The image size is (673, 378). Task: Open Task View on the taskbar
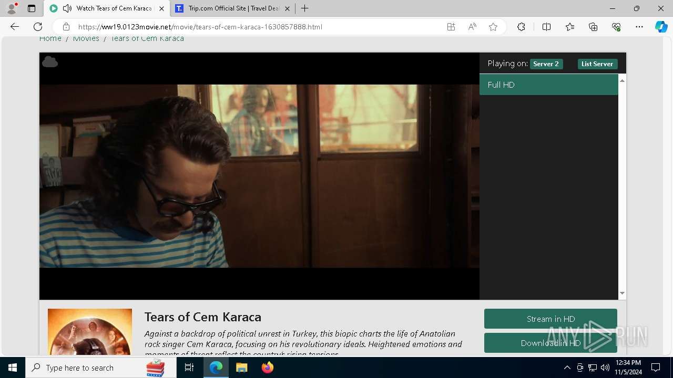(x=189, y=367)
